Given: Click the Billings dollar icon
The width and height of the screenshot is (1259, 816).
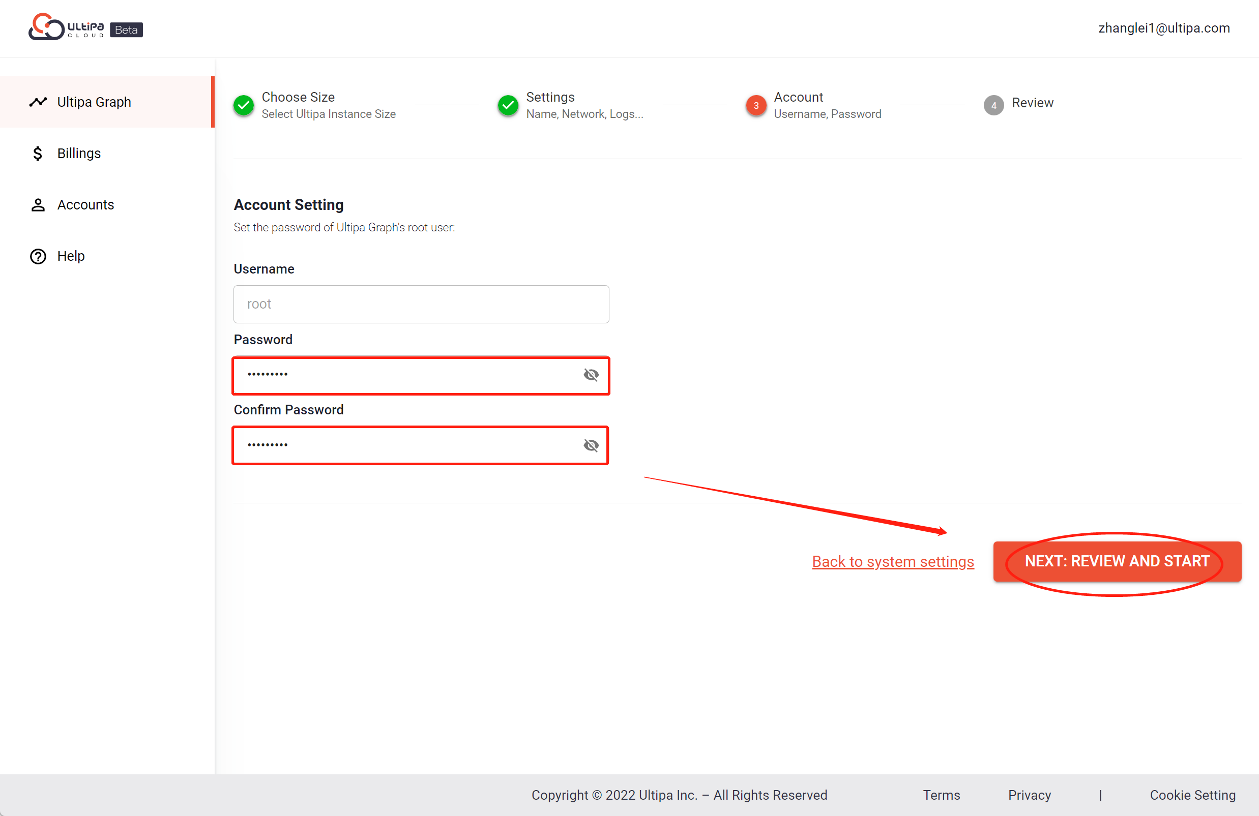Looking at the screenshot, I should coord(38,154).
